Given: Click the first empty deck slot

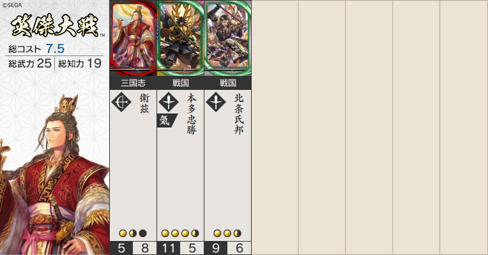Looking at the screenshot, I should (x=275, y=127).
